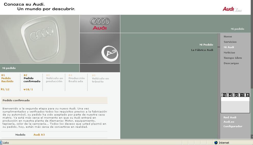Click the search text box under the icons
253x145 pixels.
235,99
